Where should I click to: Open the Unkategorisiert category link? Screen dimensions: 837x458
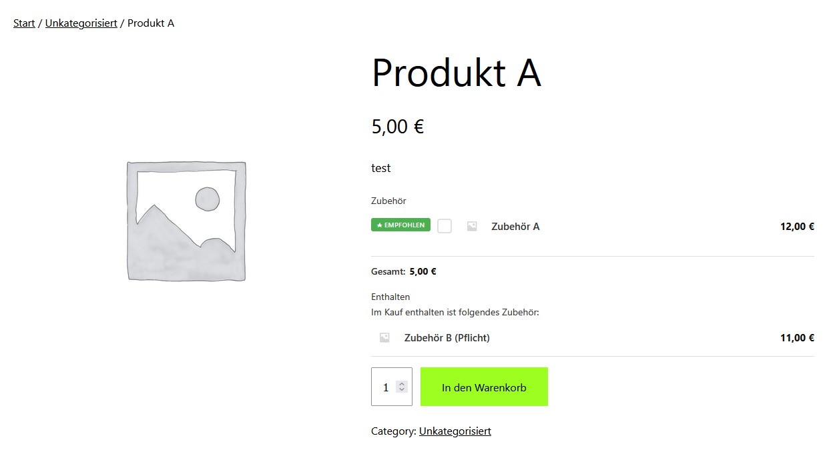pos(455,431)
